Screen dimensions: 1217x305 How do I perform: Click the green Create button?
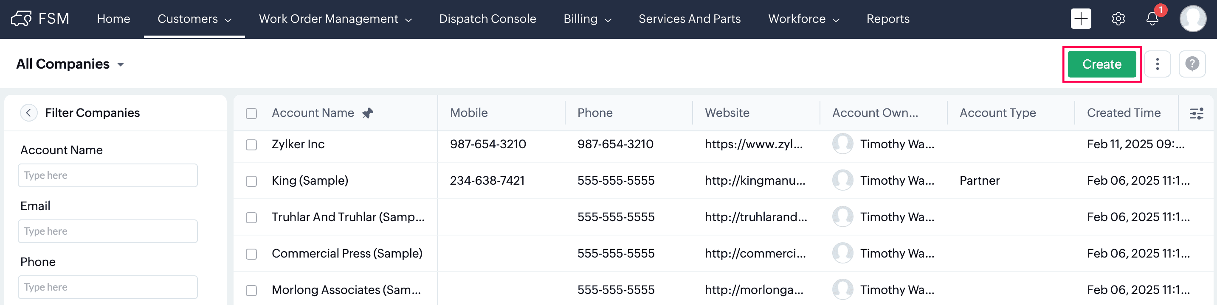pyautogui.click(x=1101, y=64)
